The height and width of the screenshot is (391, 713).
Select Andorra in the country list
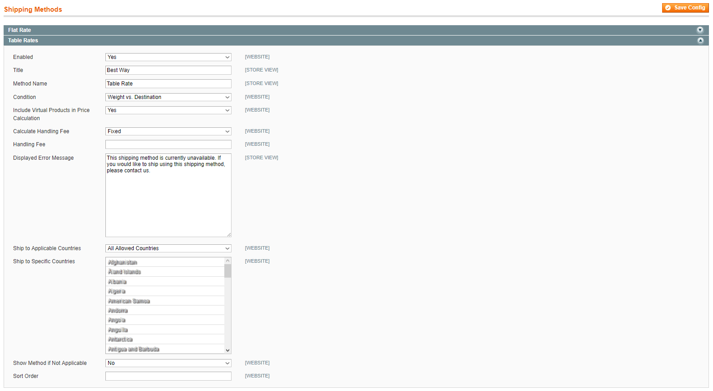click(118, 310)
